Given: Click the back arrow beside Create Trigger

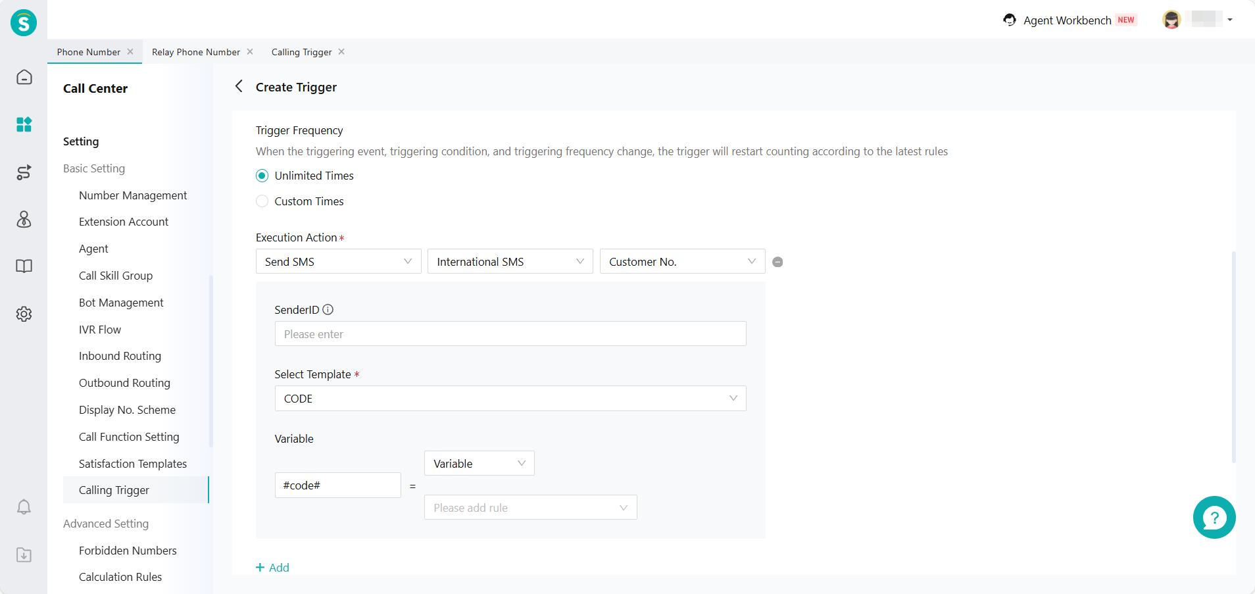Looking at the screenshot, I should click(x=239, y=87).
